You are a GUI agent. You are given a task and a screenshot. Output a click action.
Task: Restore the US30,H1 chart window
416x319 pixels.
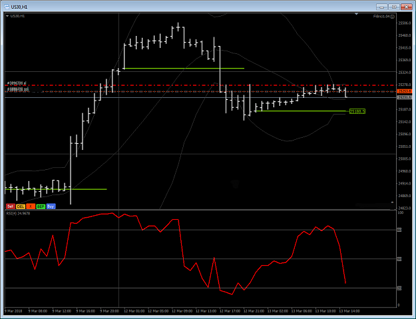394,7
